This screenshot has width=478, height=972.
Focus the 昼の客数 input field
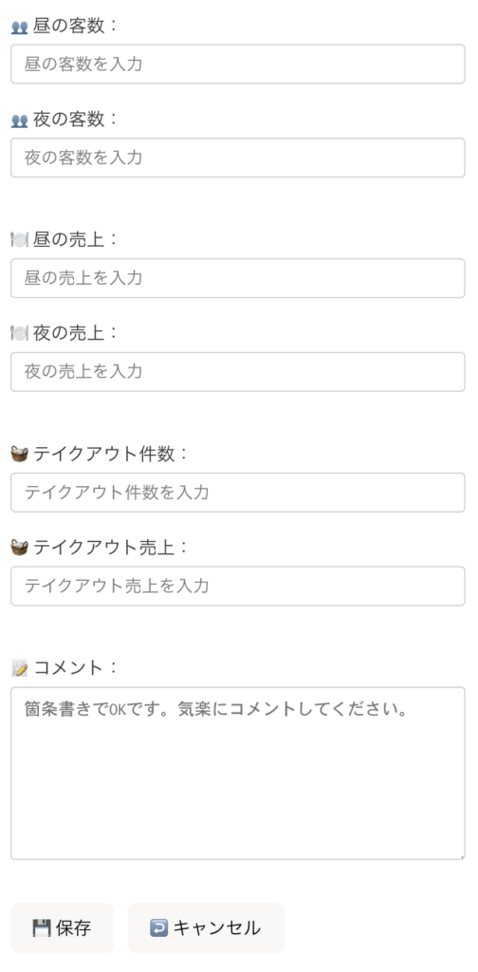click(238, 64)
